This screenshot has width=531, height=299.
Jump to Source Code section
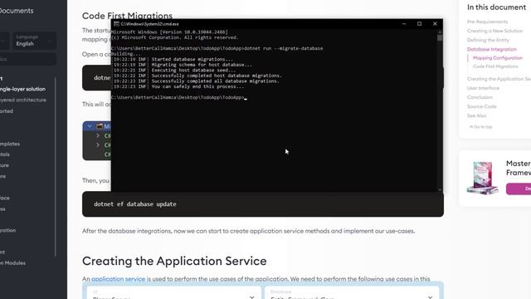[x=481, y=106]
